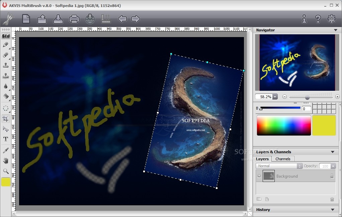This screenshot has width=342, height=217.
Task: Switch the toolbox using the Std button
Action: pyautogui.click(x=6, y=36)
